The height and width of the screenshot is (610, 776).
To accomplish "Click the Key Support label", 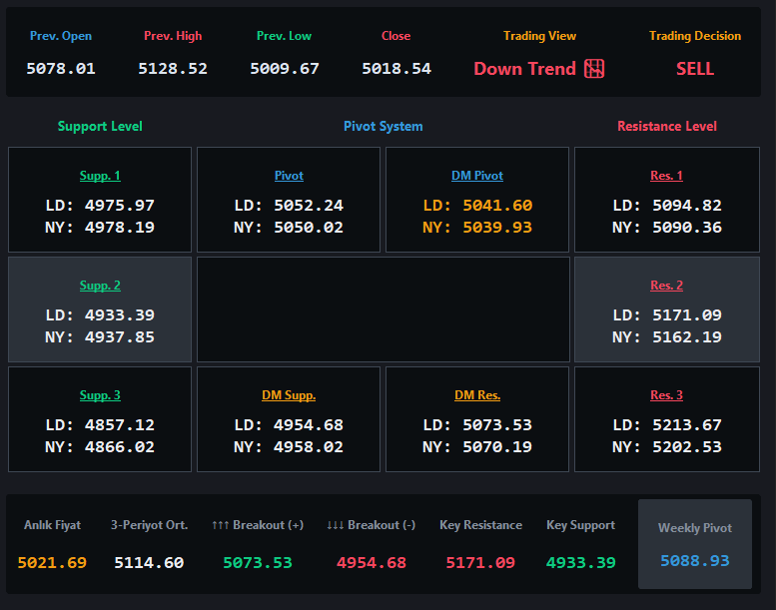I will [x=581, y=525].
